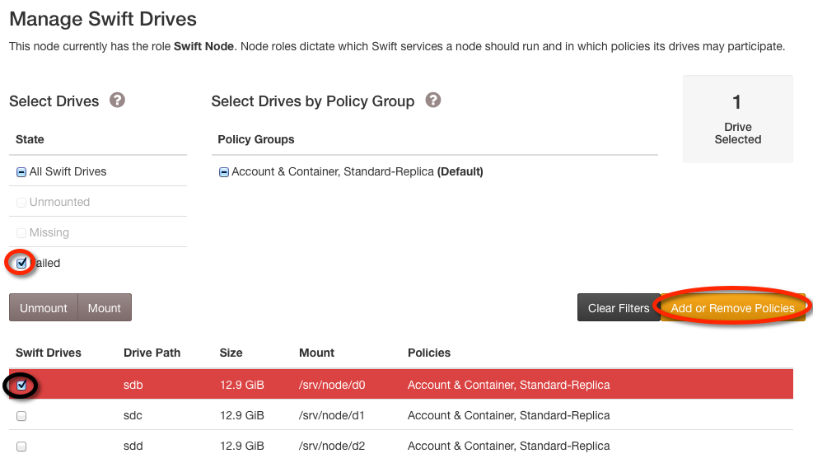The image size is (813, 463).
Task: Click the Swift Drives column header
Action: pos(49,353)
